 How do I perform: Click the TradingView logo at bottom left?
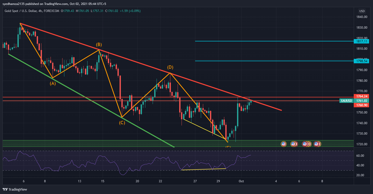(15, 189)
